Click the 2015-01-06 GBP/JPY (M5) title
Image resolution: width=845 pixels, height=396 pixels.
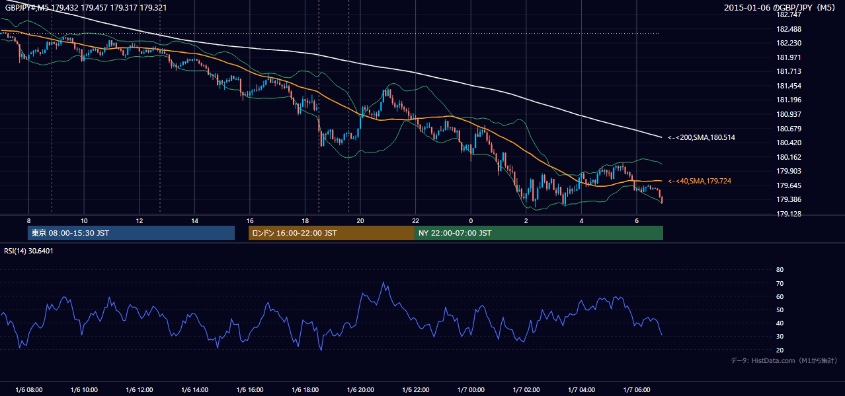pos(780,8)
